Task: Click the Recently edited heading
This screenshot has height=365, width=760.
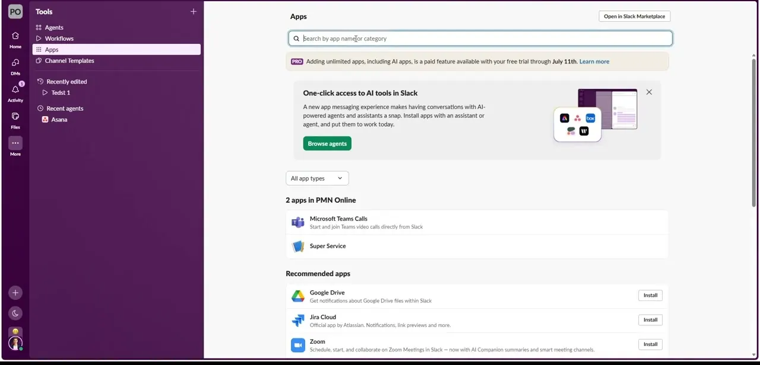Action: click(x=66, y=82)
